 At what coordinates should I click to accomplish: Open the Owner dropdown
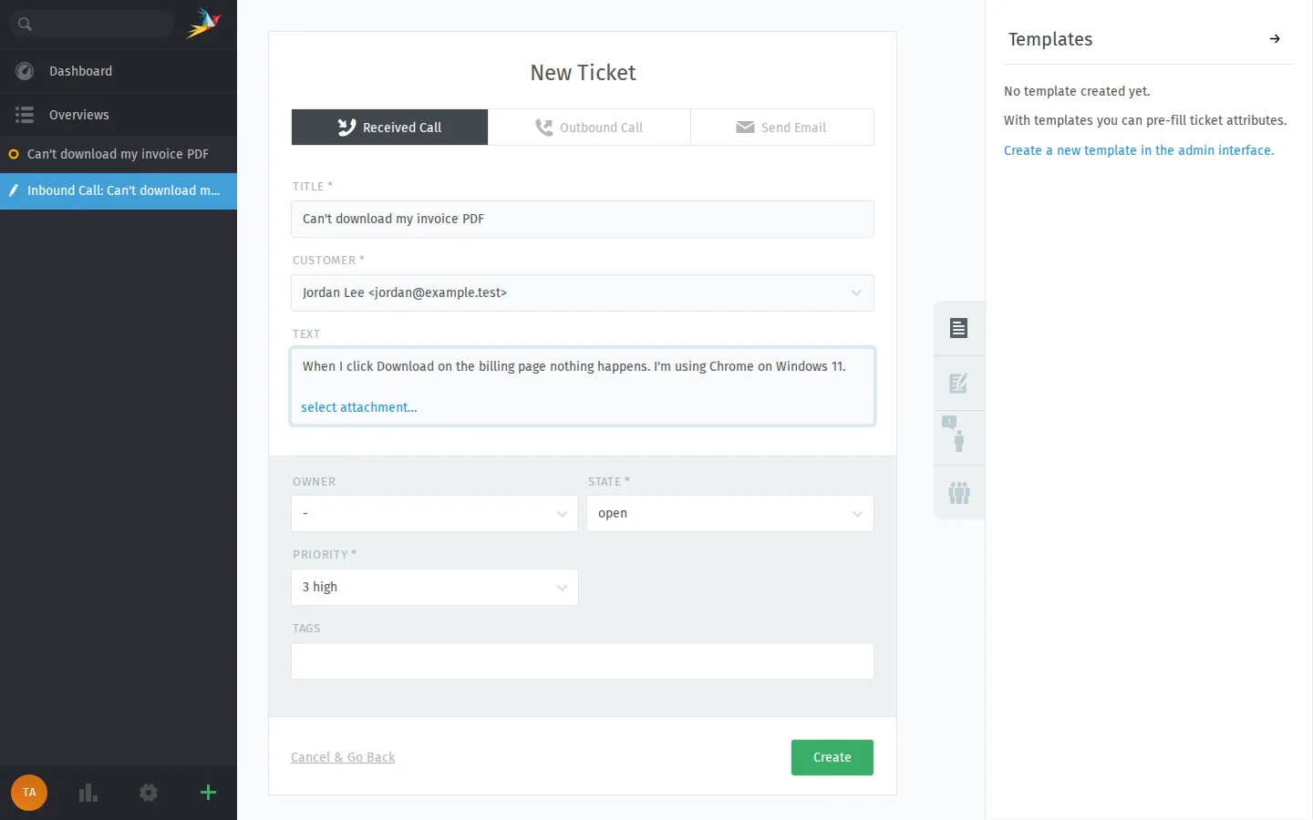tap(435, 514)
